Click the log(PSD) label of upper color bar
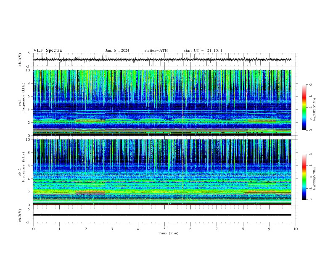Screen dimensions: 333x257 click(x=315, y=110)
